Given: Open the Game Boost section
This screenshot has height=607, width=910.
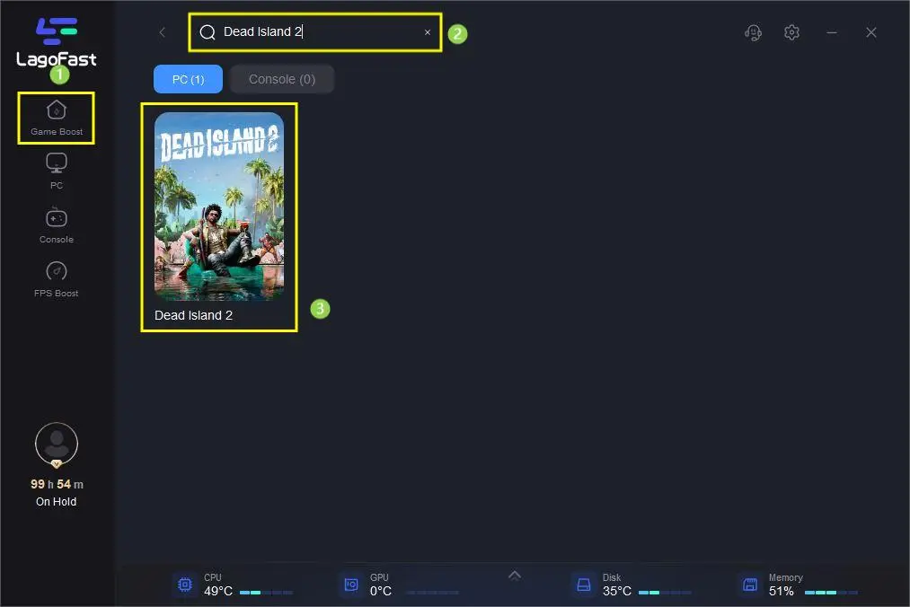Looking at the screenshot, I should 57,118.
